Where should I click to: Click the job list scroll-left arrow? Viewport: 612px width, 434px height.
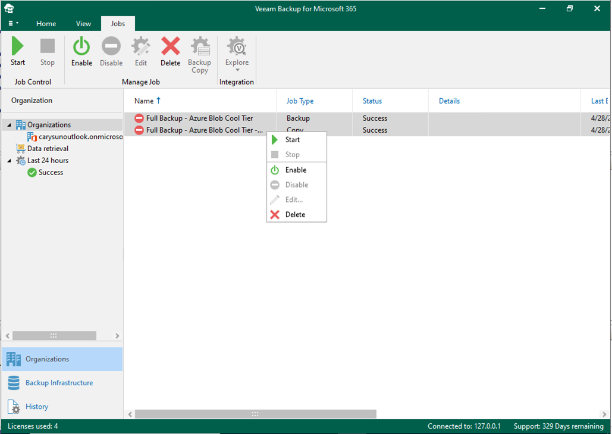pyautogui.click(x=130, y=414)
